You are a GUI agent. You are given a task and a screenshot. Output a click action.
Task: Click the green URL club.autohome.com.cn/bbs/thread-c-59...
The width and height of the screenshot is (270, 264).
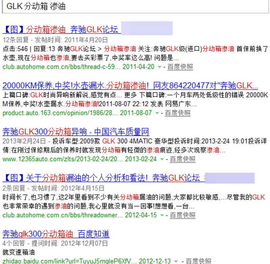[x=61, y=67]
